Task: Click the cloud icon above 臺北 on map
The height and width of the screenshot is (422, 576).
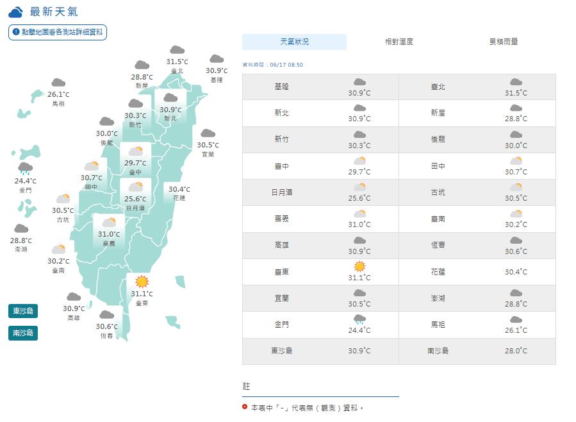Action: tap(177, 49)
